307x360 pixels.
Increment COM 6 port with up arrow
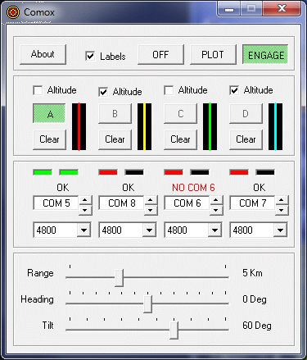pos(216,200)
